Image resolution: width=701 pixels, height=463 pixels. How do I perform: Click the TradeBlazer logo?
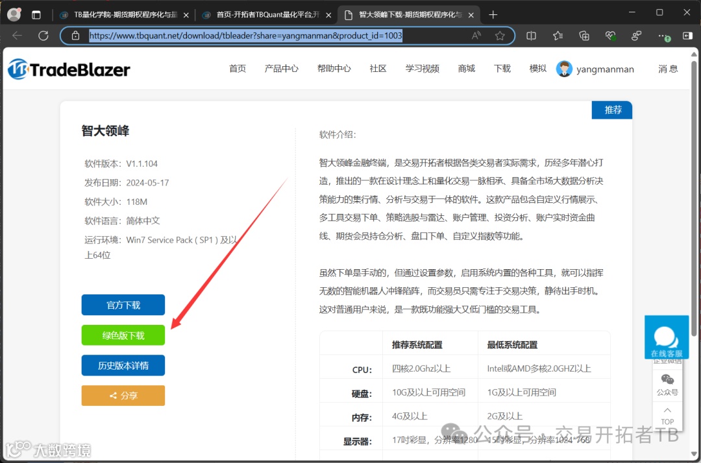click(69, 69)
